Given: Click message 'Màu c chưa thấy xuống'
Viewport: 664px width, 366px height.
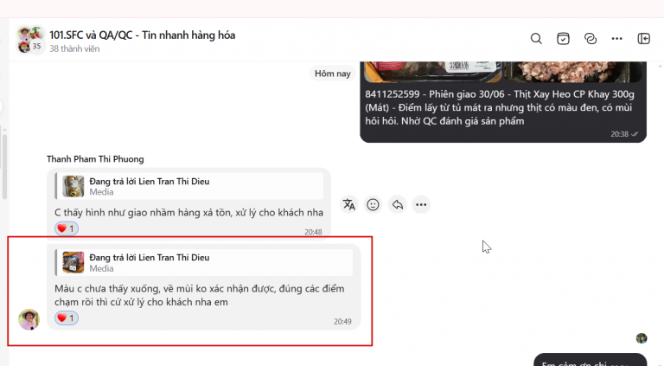Looking at the screenshot, I should [x=200, y=295].
